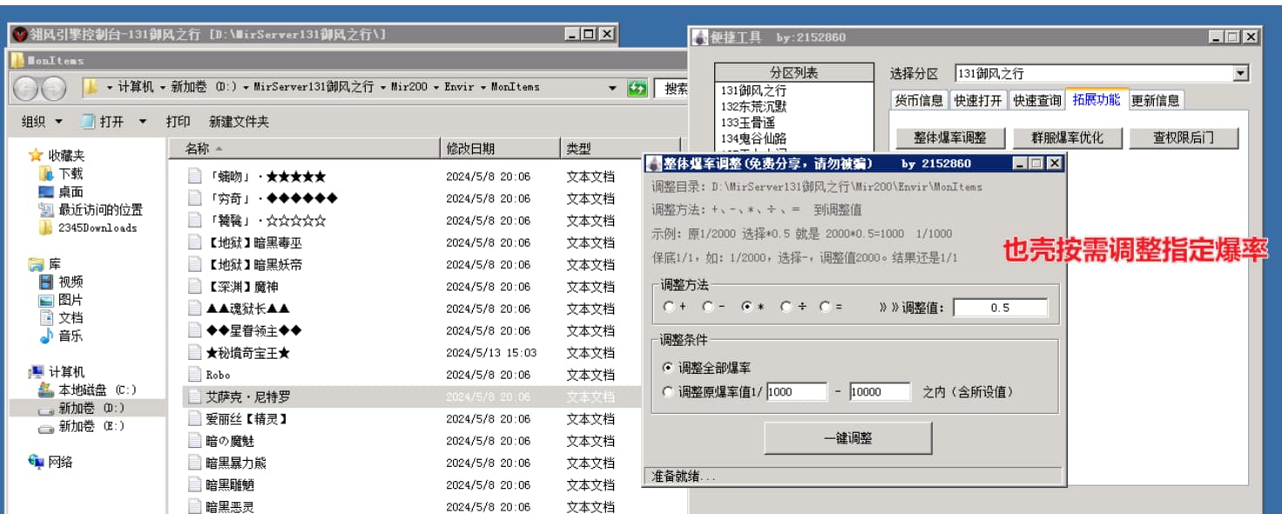Viewport: 1282px width, 514px height.
Task: Click the 下载 folder icon in favorites
Action: 46,173
